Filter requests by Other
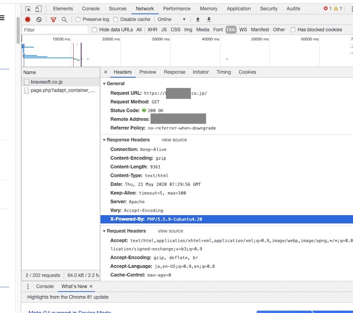Image resolution: width=353 pixels, height=313 pixels. tap(279, 30)
